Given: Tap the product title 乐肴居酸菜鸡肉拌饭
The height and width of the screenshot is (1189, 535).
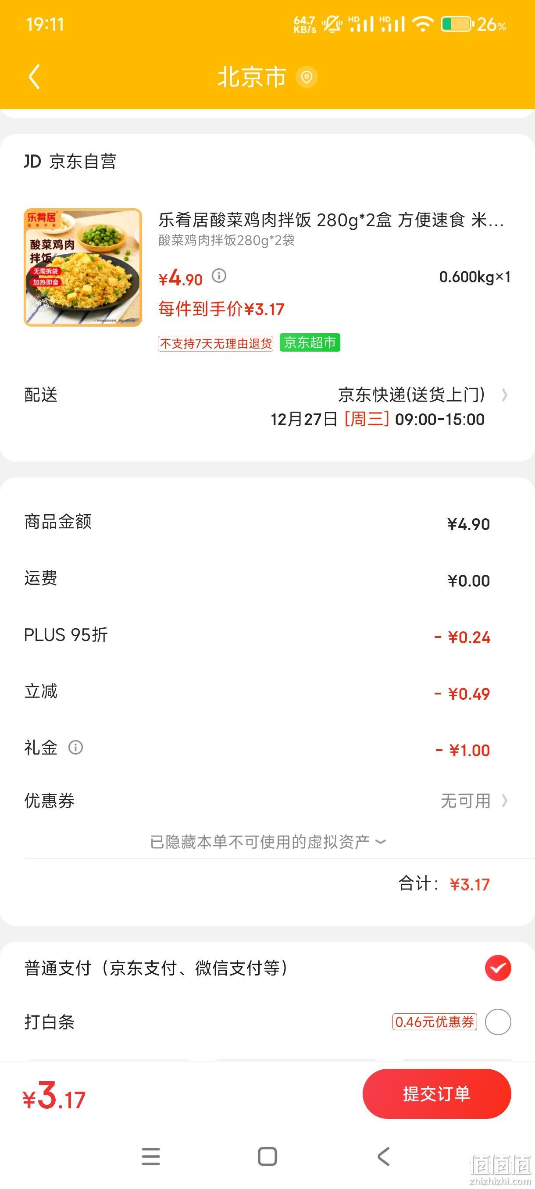Looking at the screenshot, I should [235, 220].
